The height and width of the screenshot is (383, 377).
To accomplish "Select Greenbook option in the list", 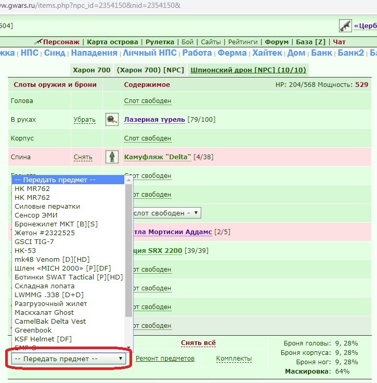I will click(33, 330).
